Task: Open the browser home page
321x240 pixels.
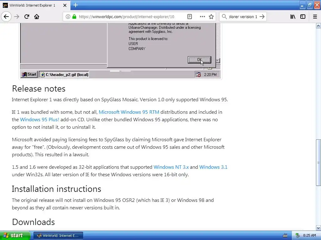Action: coord(37,17)
